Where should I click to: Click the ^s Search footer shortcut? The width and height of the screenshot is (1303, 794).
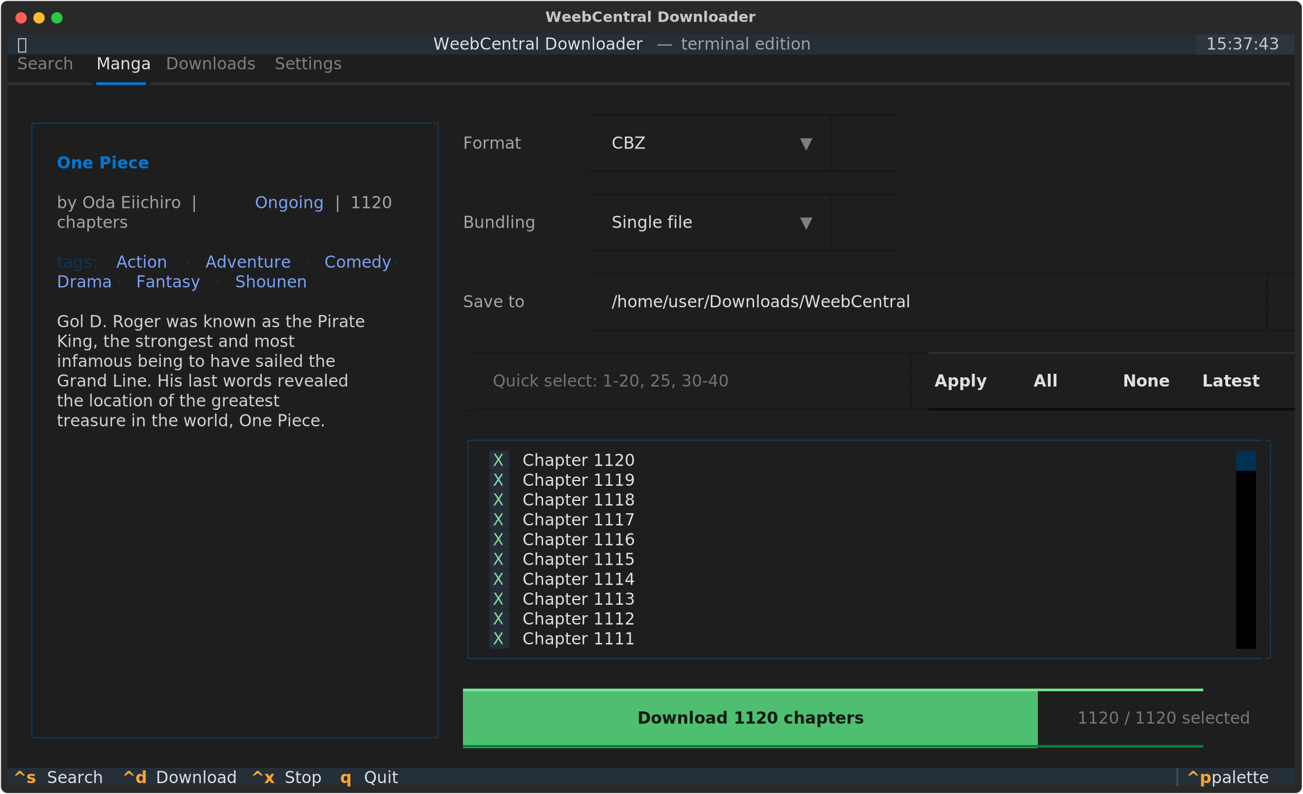pos(59,777)
